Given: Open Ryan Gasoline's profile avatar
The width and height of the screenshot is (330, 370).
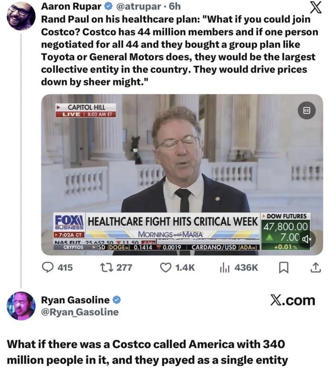Looking at the screenshot, I should (21, 306).
